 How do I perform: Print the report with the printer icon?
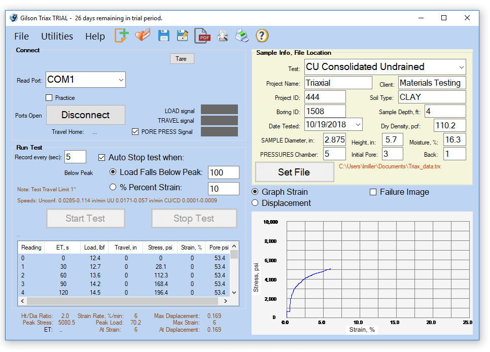click(242, 36)
